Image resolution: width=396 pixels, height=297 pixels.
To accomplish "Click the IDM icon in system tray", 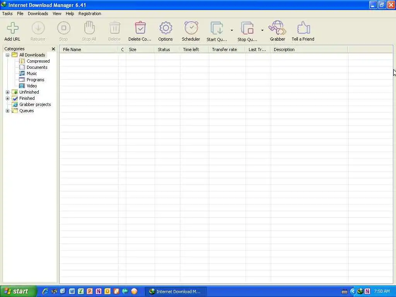I will click(360, 292).
